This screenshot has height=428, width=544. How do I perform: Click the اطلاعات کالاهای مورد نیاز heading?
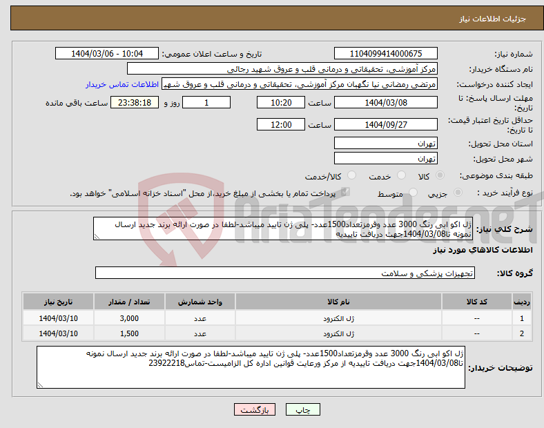[x=483, y=250]
